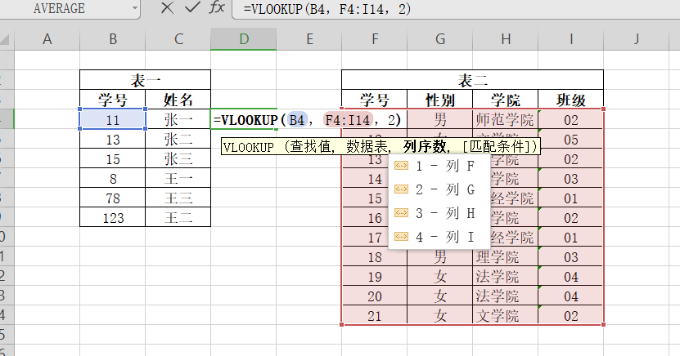Image resolution: width=680 pixels, height=356 pixels.
Task: Choose option 3 - 列 H
Action: coord(439,213)
